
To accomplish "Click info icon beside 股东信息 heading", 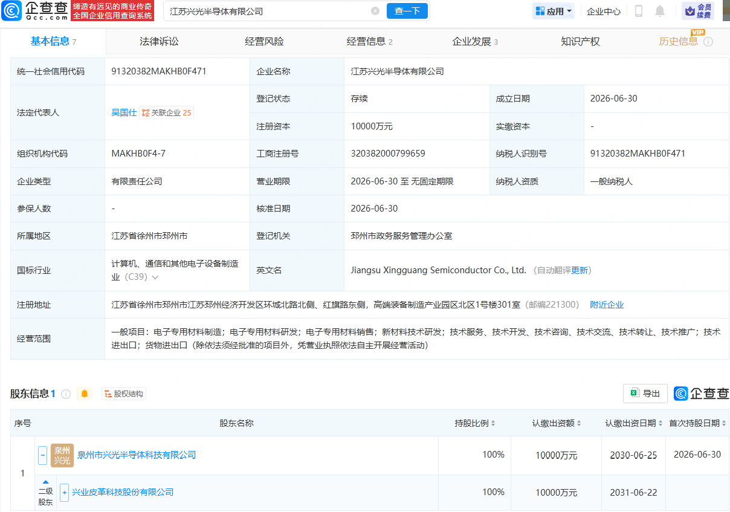I will click(x=66, y=394).
